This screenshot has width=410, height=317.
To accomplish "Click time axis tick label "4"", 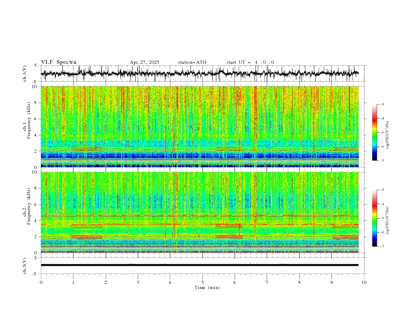I will click(x=170, y=282).
